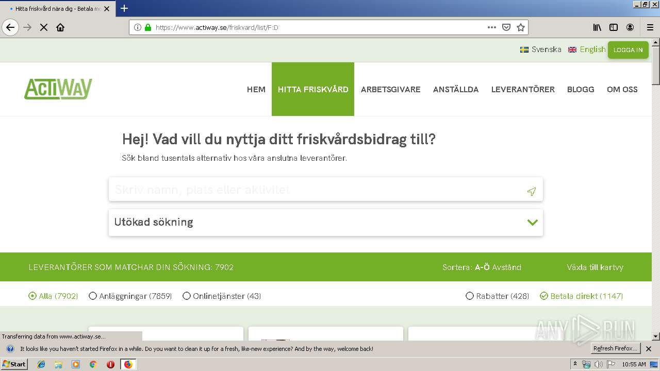Click the Opera icon in taskbar
The width and height of the screenshot is (660, 371).
(x=110, y=364)
